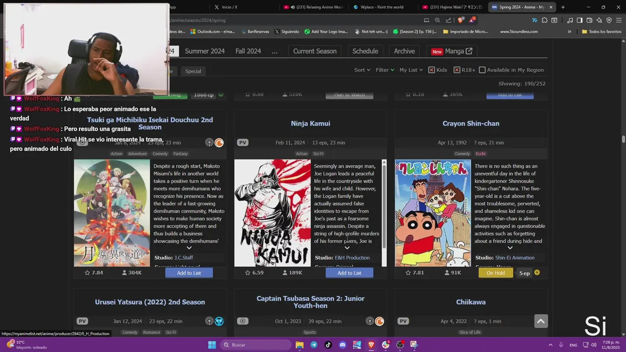This screenshot has height=352, width=626.
Task: Open Chiikawa title link
Action: tap(471, 302)
